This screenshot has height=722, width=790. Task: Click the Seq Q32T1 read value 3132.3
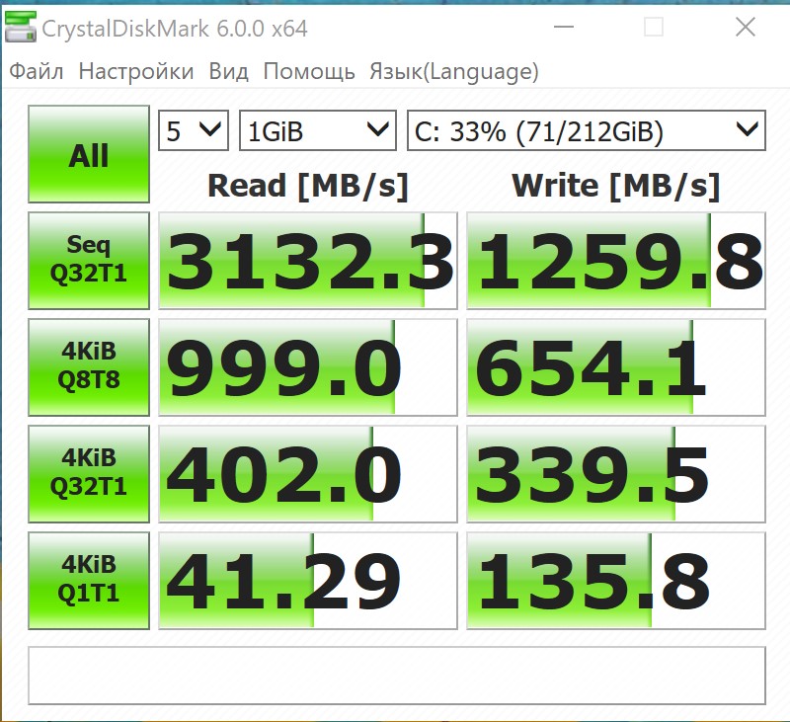coord(308,261)
